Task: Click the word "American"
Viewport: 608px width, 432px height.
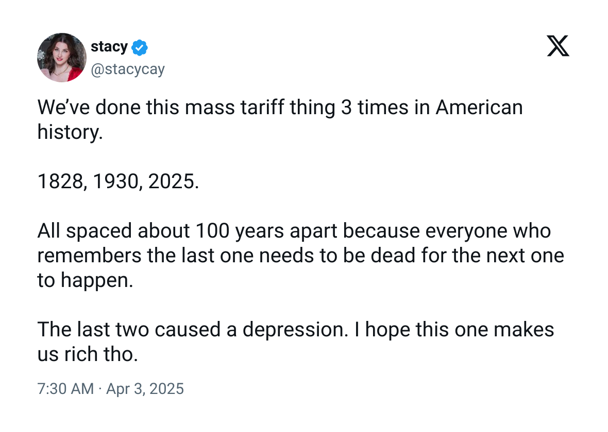Action: [x=479, y=107]
